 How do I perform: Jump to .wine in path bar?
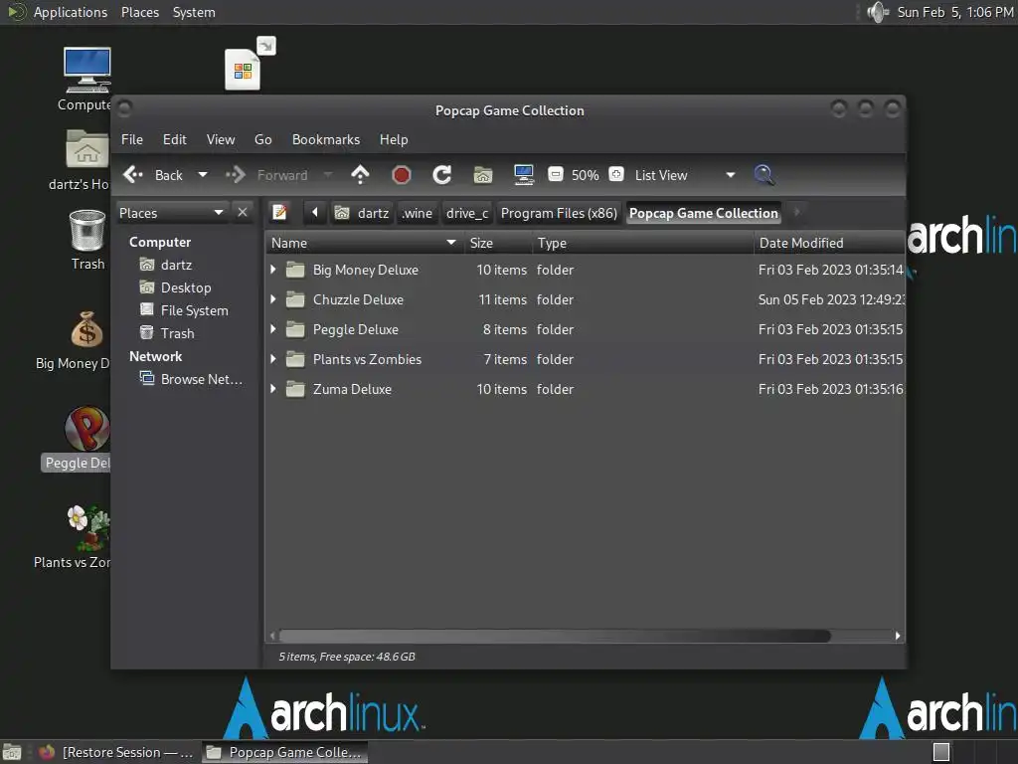coord(417,213)
